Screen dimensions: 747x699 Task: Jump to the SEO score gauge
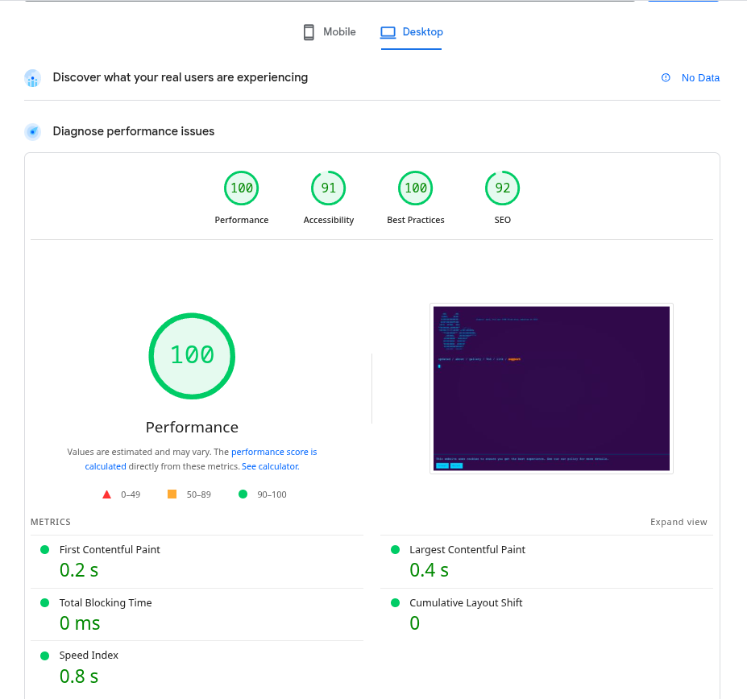coord(502,189)
